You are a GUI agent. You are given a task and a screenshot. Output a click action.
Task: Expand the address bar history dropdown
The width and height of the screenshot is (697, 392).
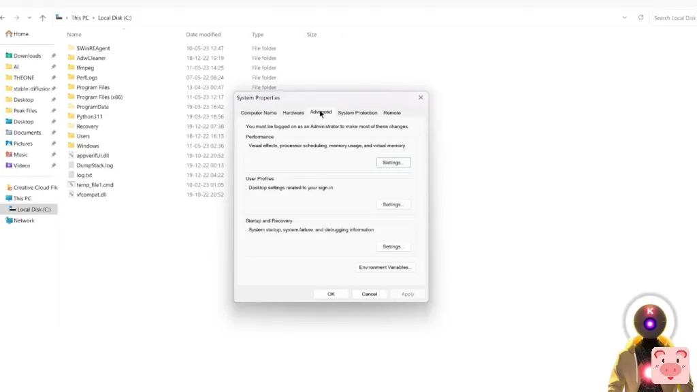(625, 18)
